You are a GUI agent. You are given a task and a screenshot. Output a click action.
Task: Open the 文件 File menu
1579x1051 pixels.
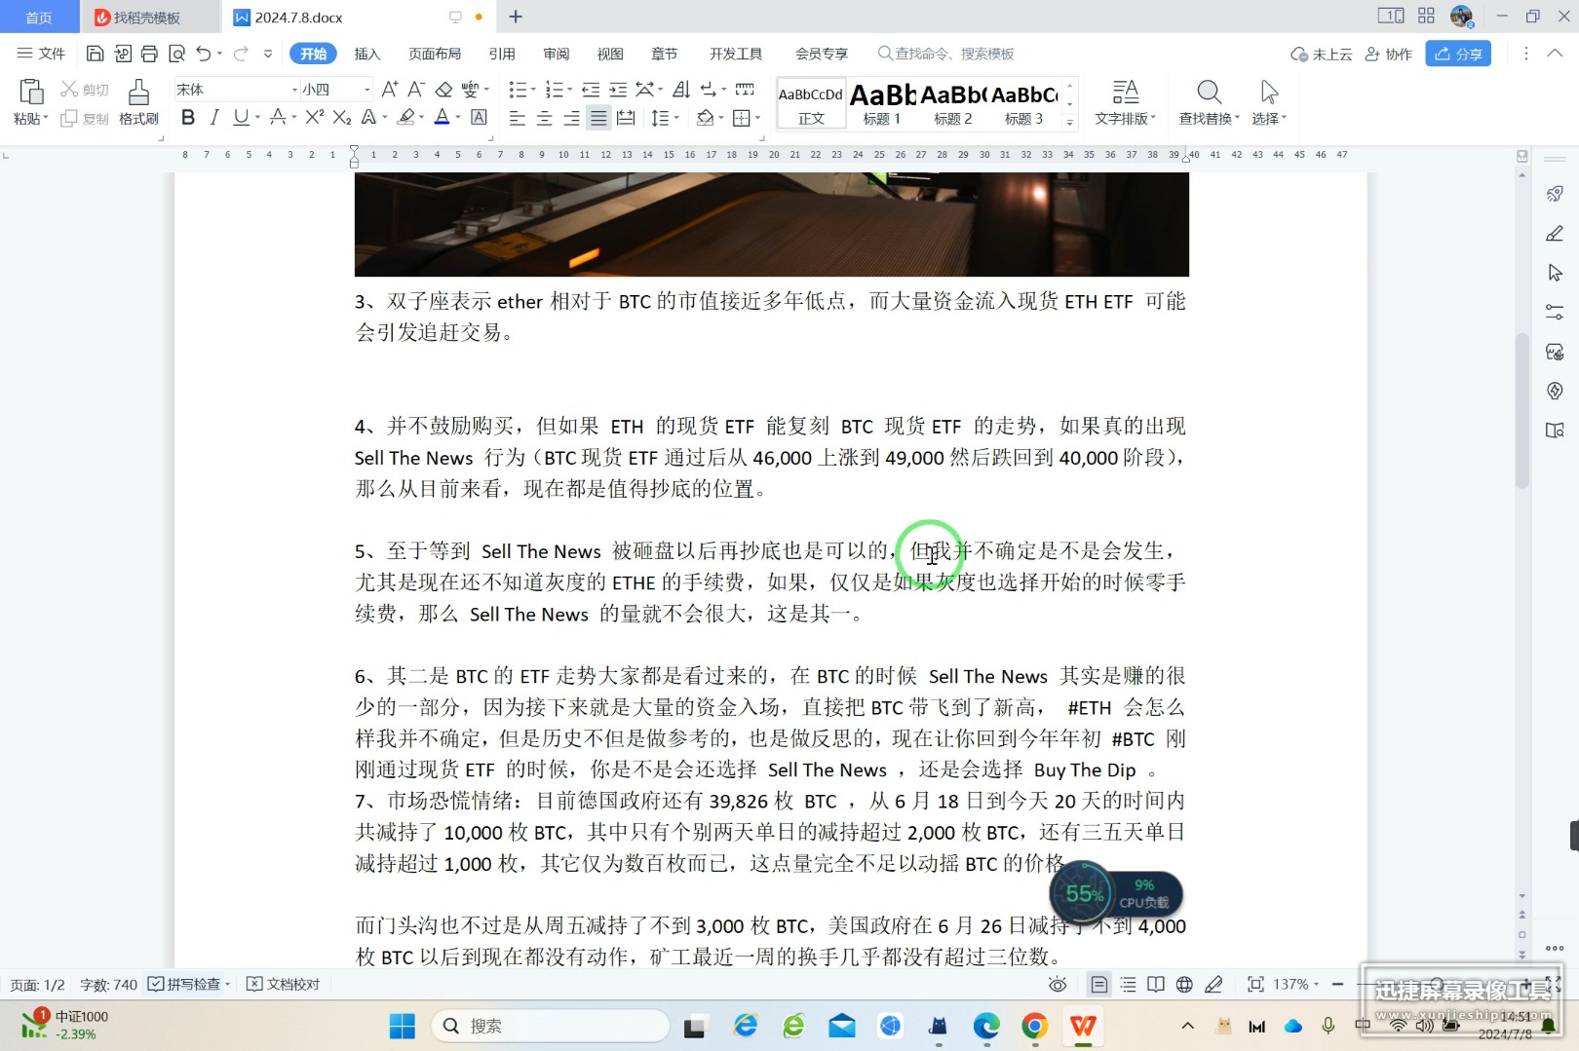42,54
